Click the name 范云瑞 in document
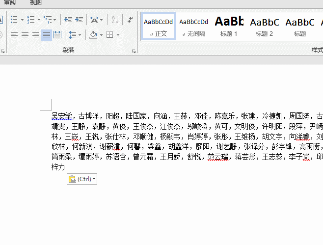The height and width of the screenshot is (245, 323). tap(218, 157)
